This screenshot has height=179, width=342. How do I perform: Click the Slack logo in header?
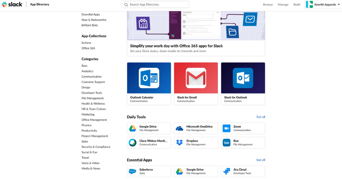[12, 4]
